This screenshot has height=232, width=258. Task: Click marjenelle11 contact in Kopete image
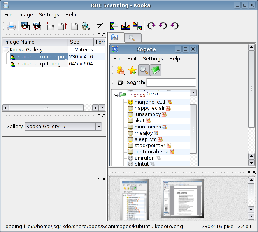[150, 102]
